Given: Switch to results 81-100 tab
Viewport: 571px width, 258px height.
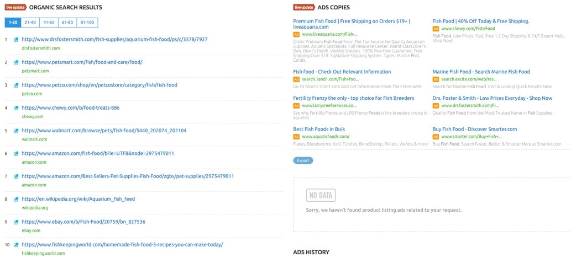Looking at the screenshot, I should coord(87,23).
